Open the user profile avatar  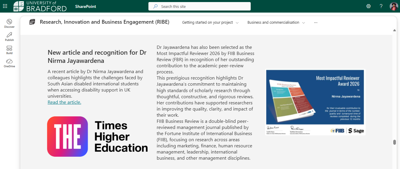[394, 6]
